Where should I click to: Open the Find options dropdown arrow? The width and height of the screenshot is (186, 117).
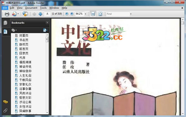(131, 14)
